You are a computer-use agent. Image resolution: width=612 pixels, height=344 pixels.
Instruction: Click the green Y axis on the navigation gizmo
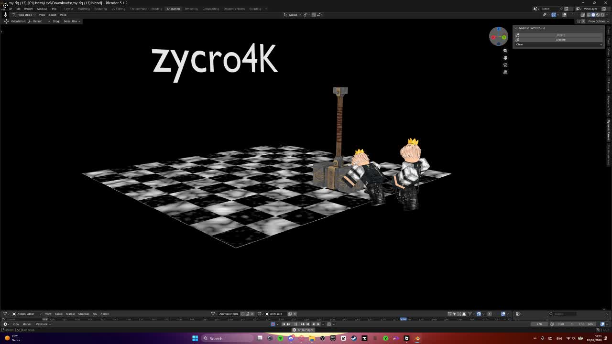point(503,37)
